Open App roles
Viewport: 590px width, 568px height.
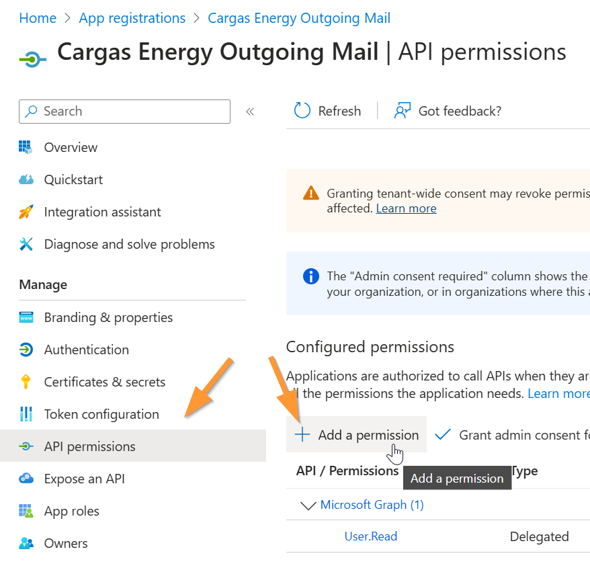coord(71,511)
